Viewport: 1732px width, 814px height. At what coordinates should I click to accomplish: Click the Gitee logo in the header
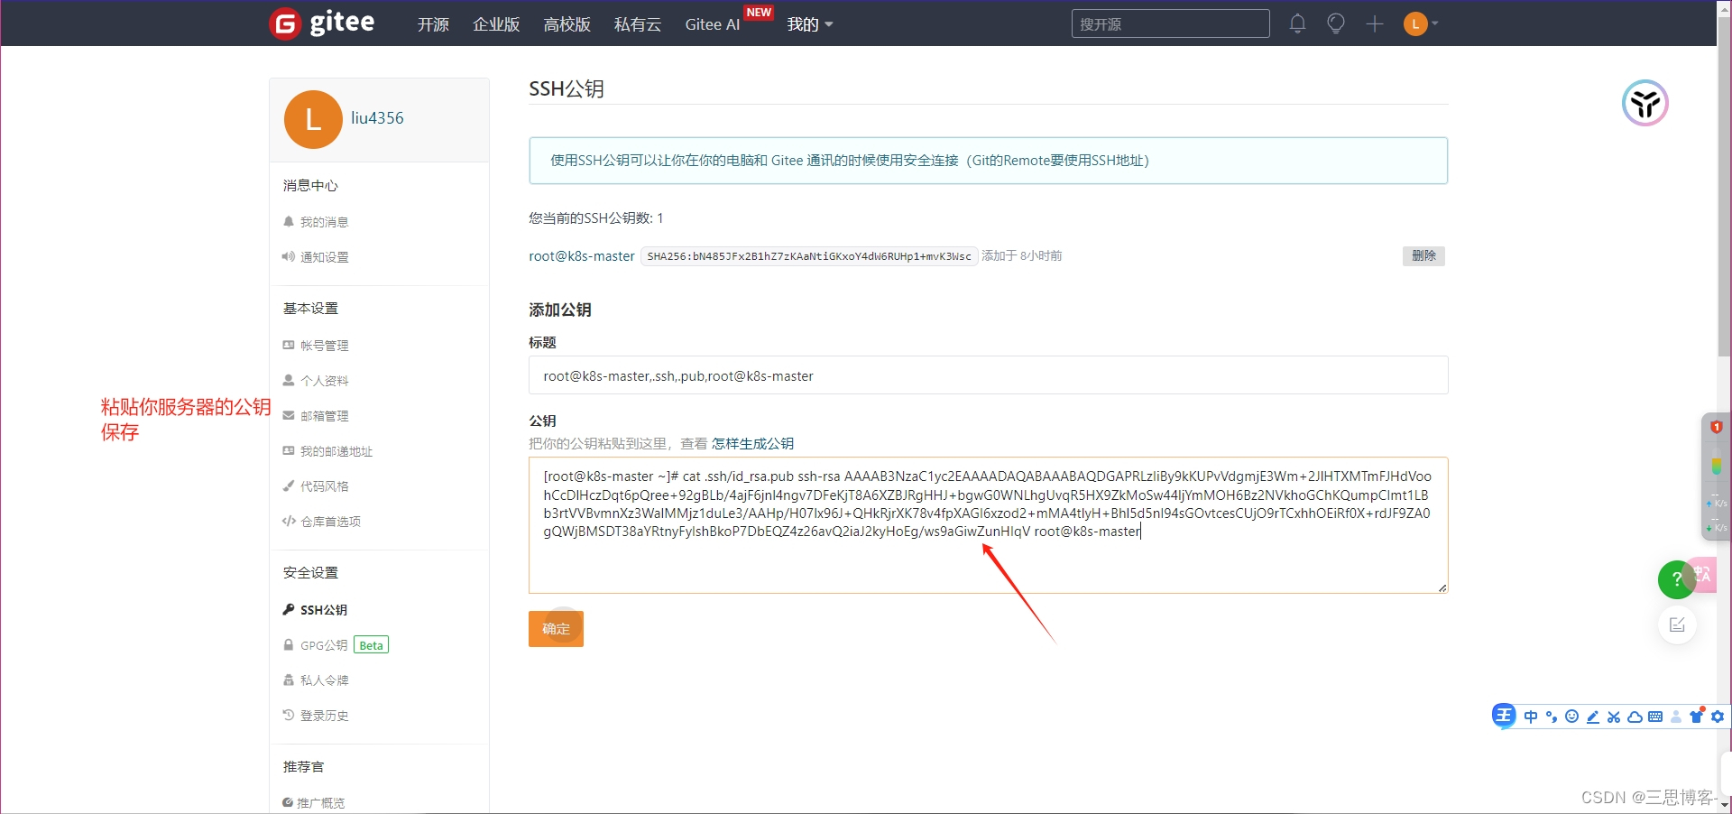322,23
